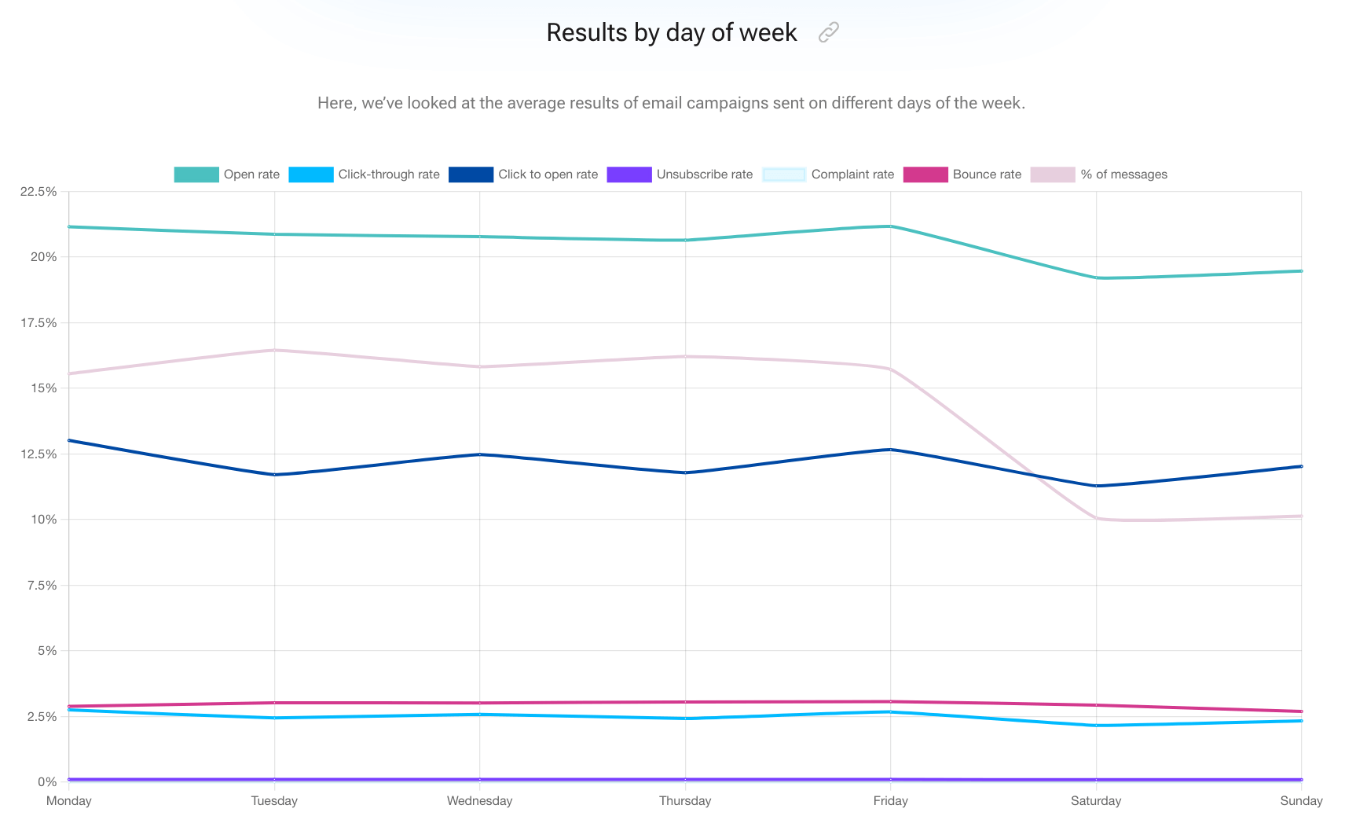Toggle % of messages legend label

click(1123, 175)
